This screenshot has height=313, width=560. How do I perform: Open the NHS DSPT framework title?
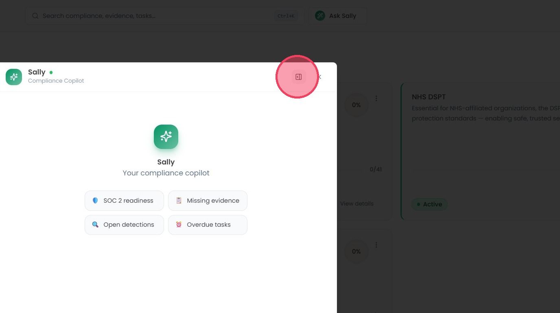pyautogui.click(x=429, y=97)
